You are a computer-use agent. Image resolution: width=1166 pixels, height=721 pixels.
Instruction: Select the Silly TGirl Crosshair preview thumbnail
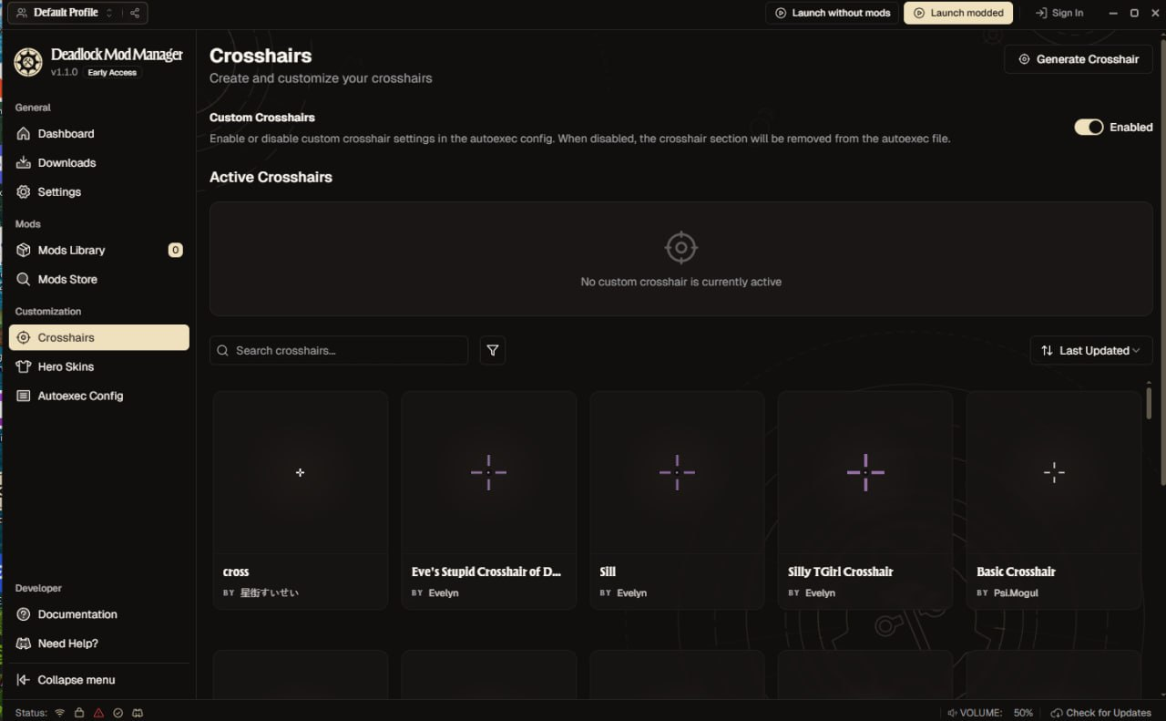865,472
